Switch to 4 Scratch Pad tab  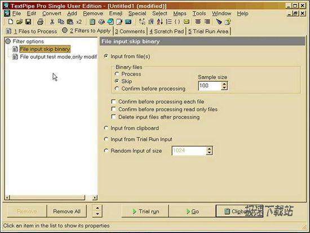point(166,31)
